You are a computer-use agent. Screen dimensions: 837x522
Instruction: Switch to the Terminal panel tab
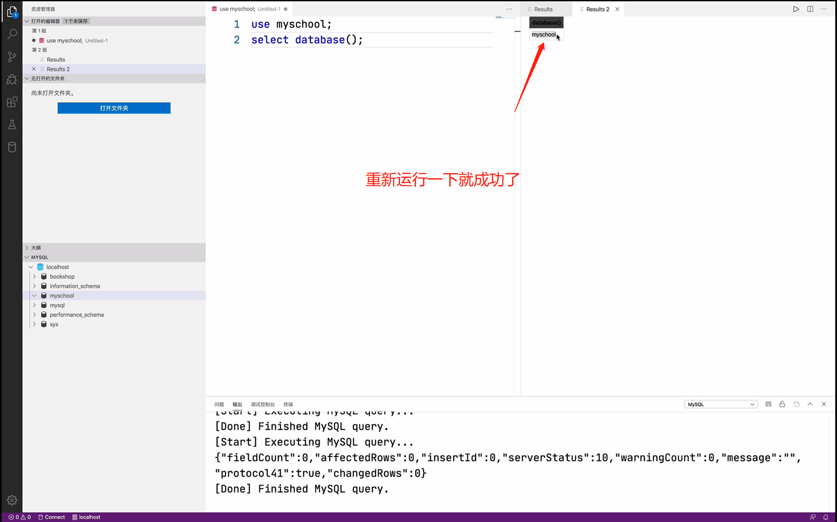click(288, 404)
